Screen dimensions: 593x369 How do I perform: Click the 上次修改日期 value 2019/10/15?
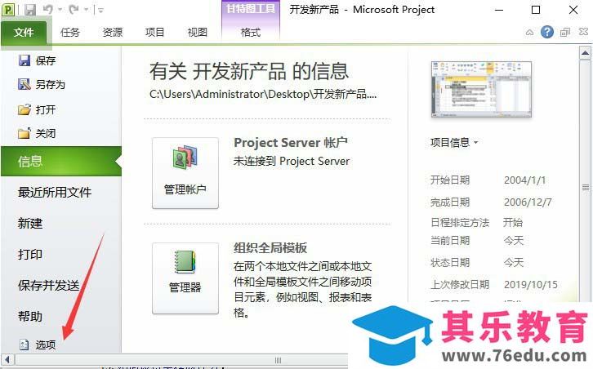[x=531, y=285]
